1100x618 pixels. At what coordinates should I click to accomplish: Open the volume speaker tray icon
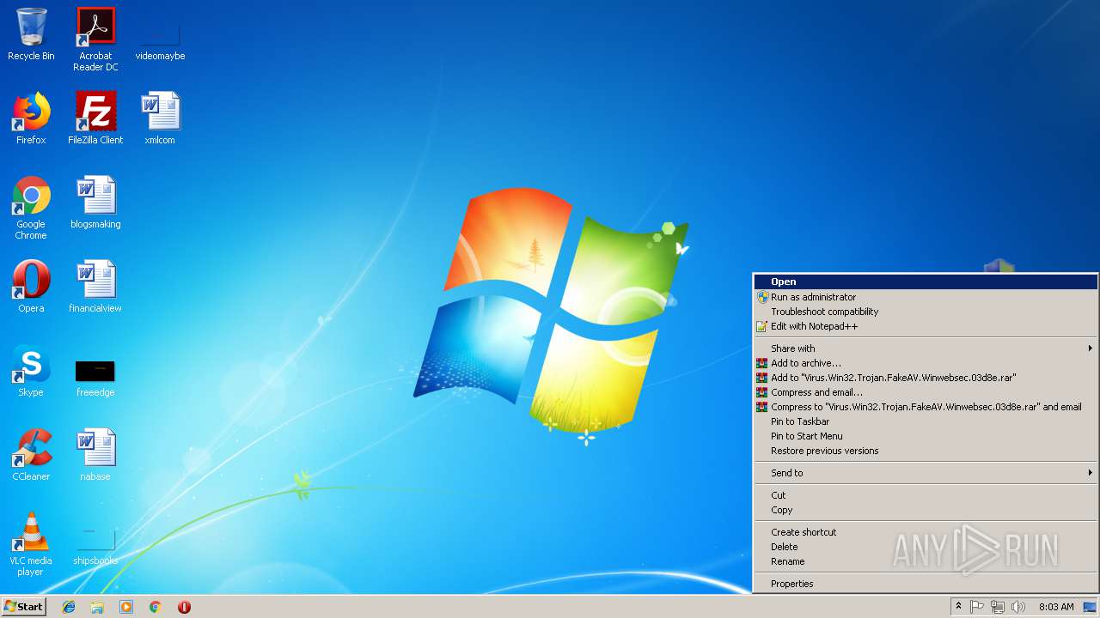pyautogui.click(x=1018, y=607)
